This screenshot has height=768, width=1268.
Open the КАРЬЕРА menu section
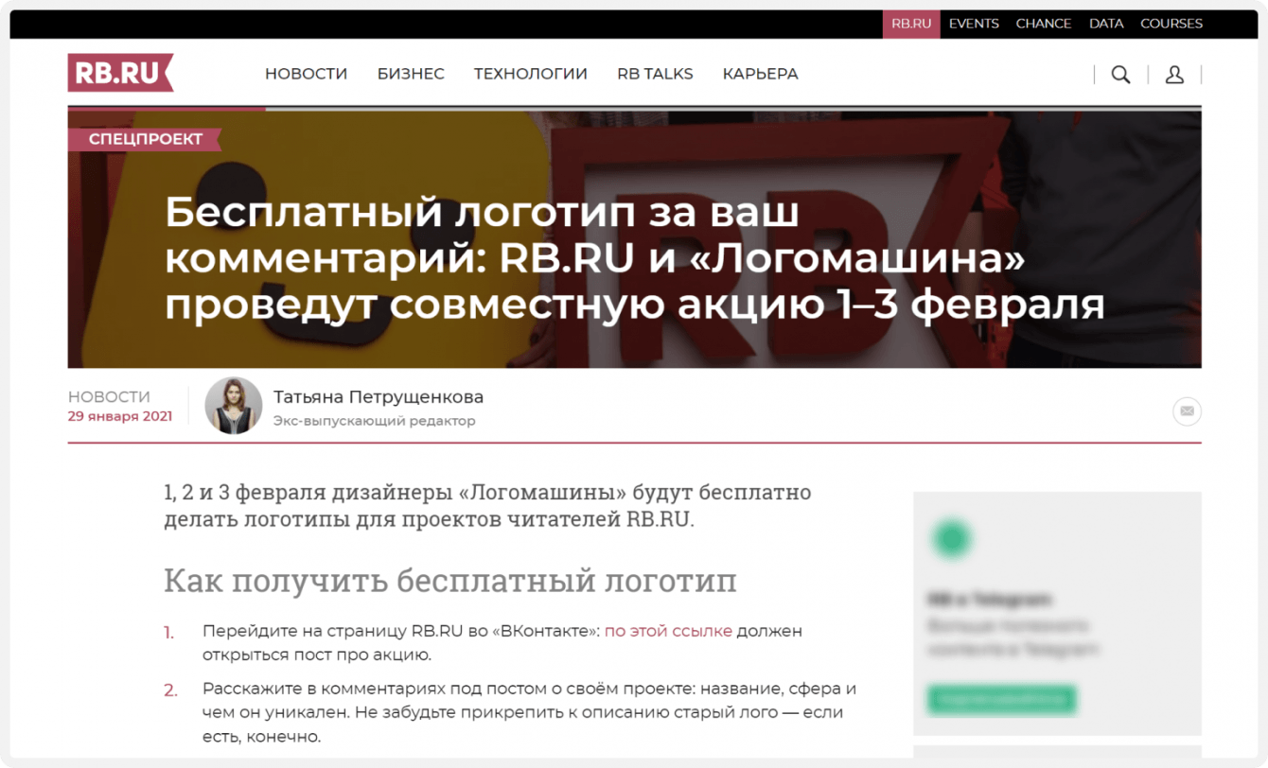click(760, 74)
